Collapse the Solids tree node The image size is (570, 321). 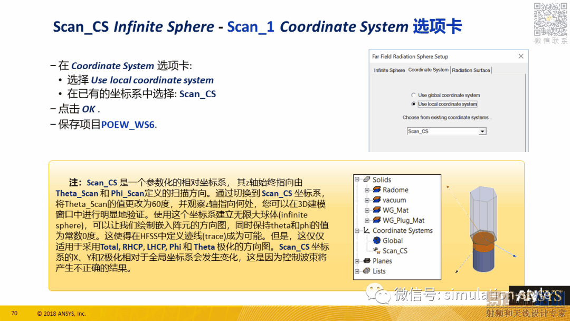click(x=357, y=179)
